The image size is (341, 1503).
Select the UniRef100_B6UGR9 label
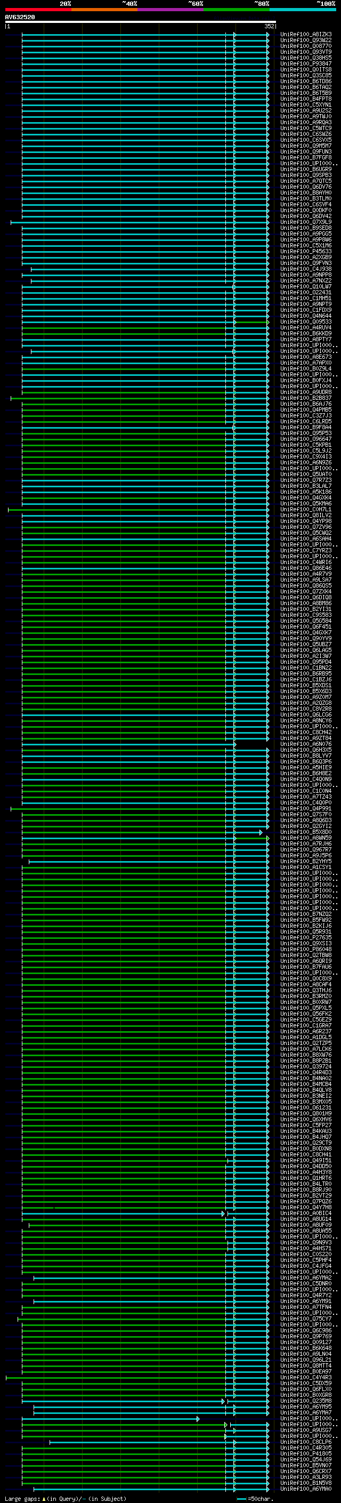pos(306,169)
